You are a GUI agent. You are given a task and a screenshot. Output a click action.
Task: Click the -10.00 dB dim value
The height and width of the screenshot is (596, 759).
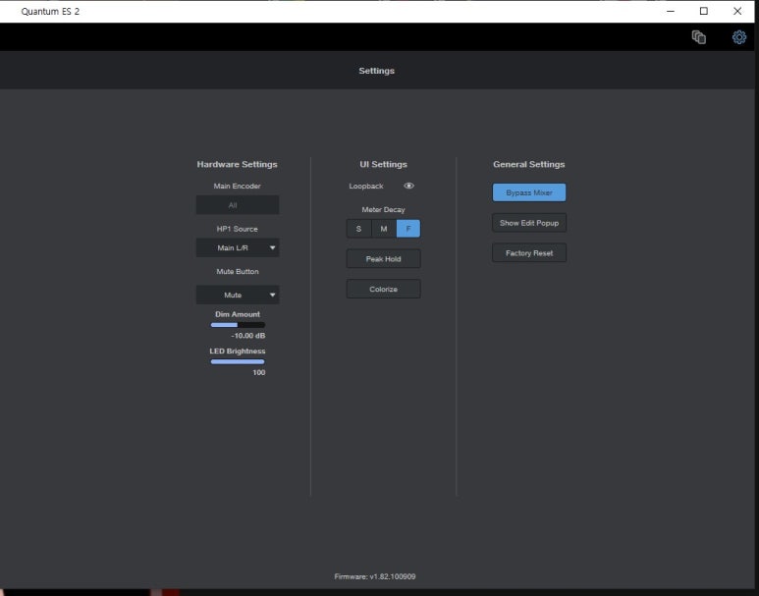click(x=248, y=336)
